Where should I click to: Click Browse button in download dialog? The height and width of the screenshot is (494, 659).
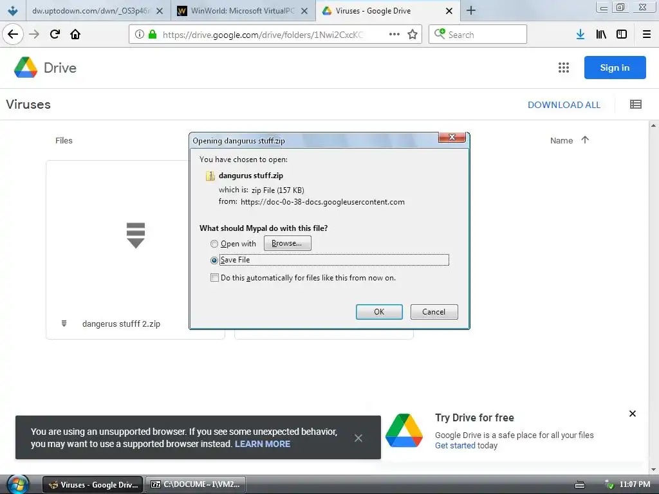coord(288,243)
